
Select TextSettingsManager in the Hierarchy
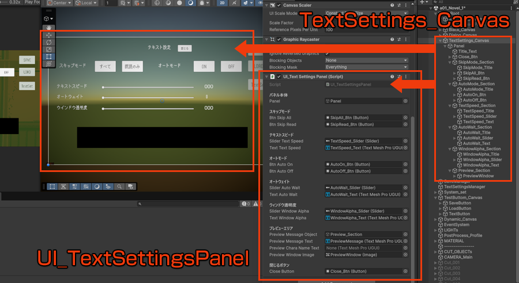(464, 187)
